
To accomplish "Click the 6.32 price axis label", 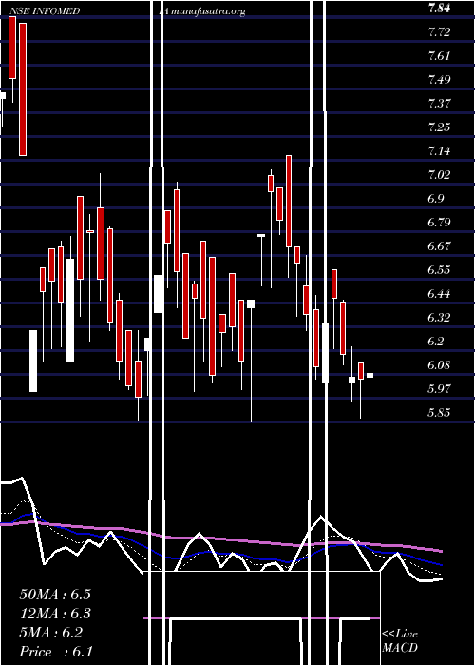I will [x=439, y=317].
